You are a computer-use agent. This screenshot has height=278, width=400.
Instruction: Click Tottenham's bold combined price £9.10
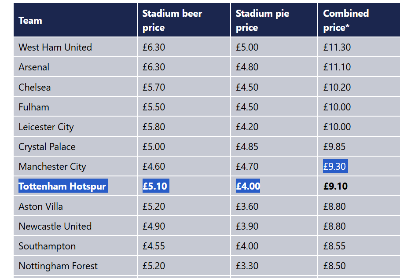point(335,186)
